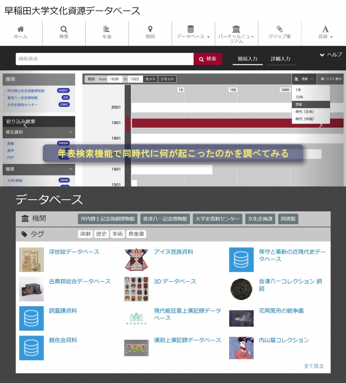Click the database icon beside 調査課資料

coord(32,318)
